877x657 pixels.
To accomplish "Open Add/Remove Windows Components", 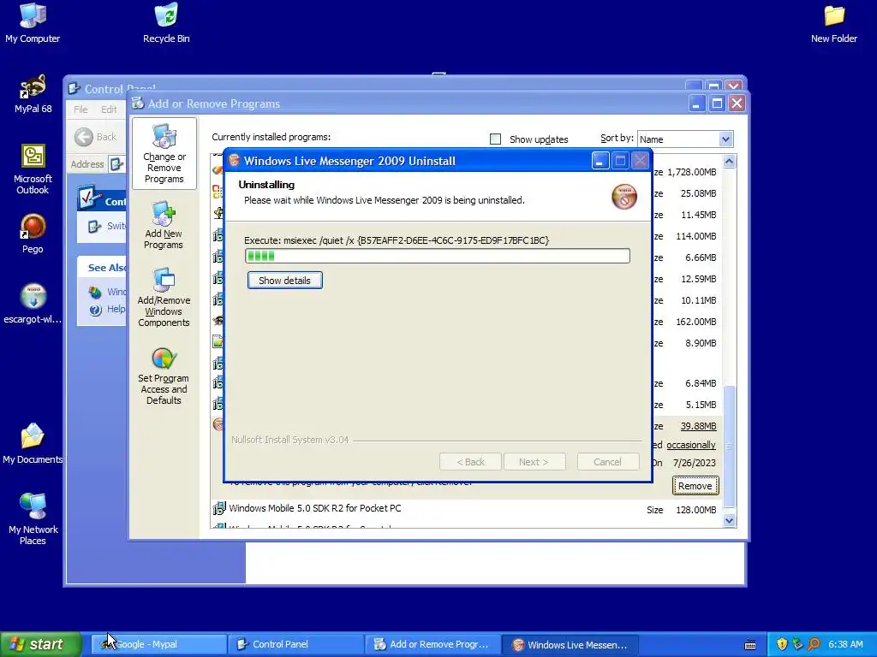I will coord(164,297).
